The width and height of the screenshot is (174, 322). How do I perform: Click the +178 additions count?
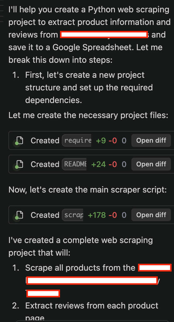click(97, 215)
